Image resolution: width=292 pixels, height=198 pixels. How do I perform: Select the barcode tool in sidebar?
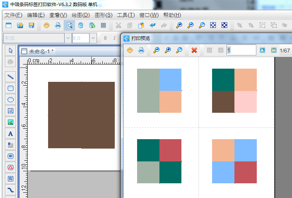[x=11, y=156]
